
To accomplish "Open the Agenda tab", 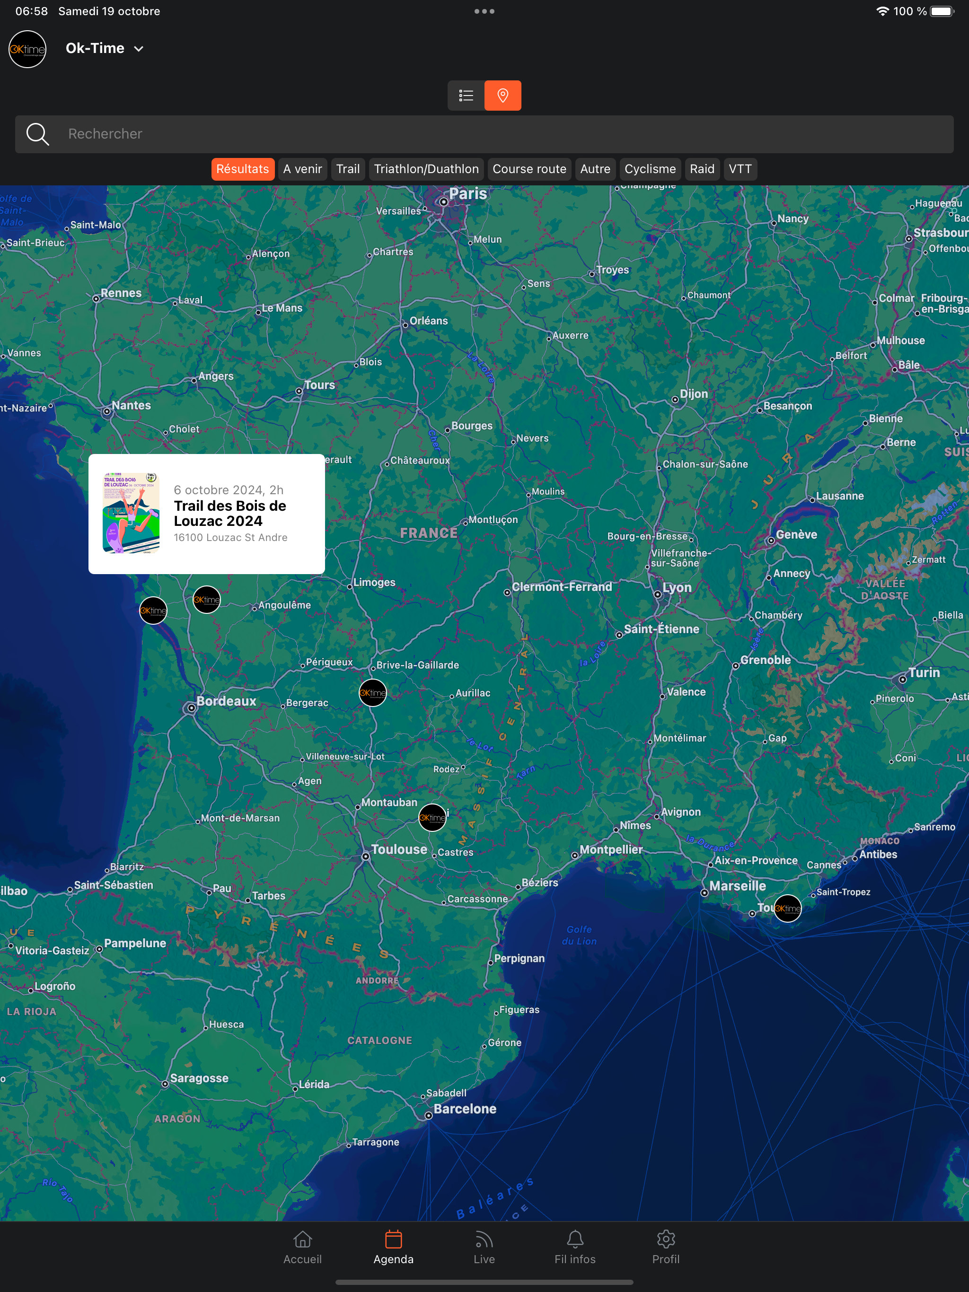I will point(394,1248).
